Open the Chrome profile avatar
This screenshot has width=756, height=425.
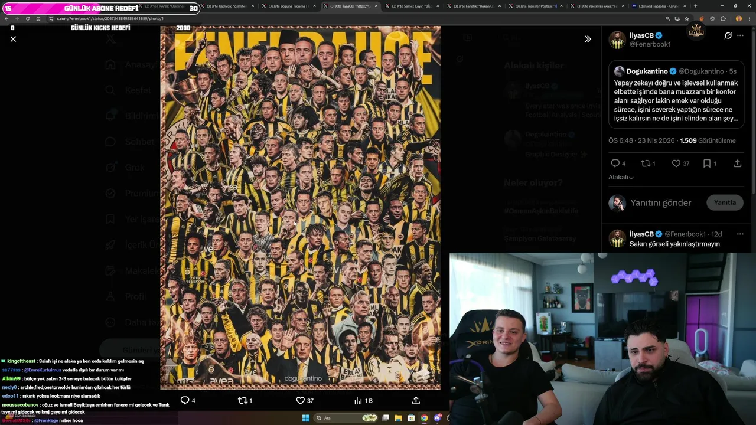coord(738,18)
